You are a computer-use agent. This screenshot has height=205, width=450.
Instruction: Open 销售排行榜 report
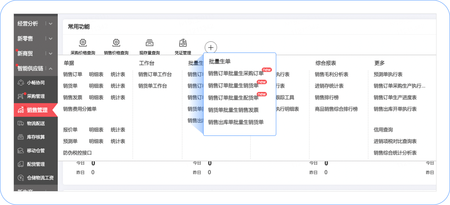tap(327, 97)
